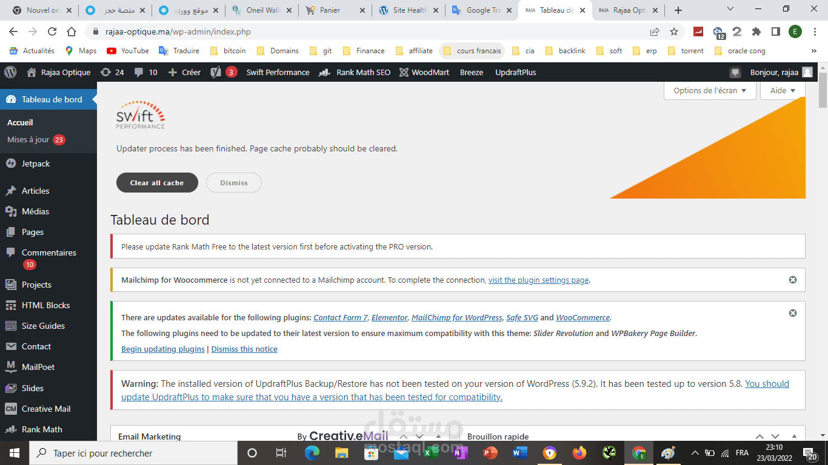Expand the Options de l'écran panel
The image size is (828, 465).
710,90
